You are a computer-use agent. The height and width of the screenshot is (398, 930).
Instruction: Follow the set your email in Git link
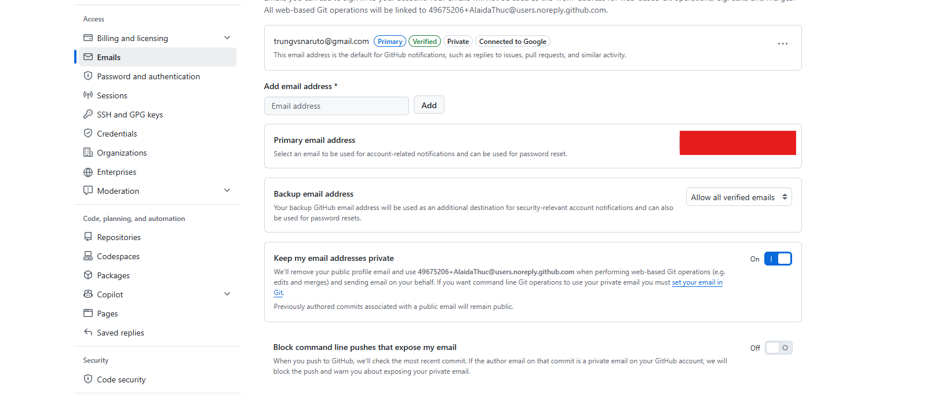click(x=697, y=282)
